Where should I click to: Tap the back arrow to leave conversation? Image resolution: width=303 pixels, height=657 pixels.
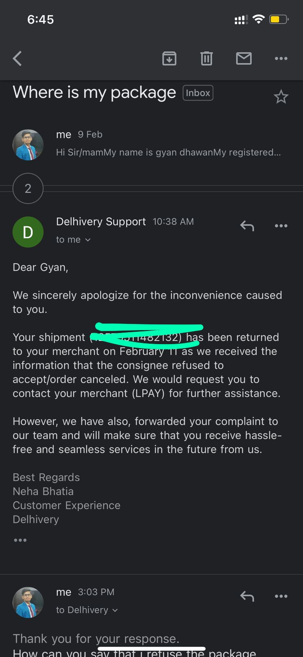click(17, 59)
